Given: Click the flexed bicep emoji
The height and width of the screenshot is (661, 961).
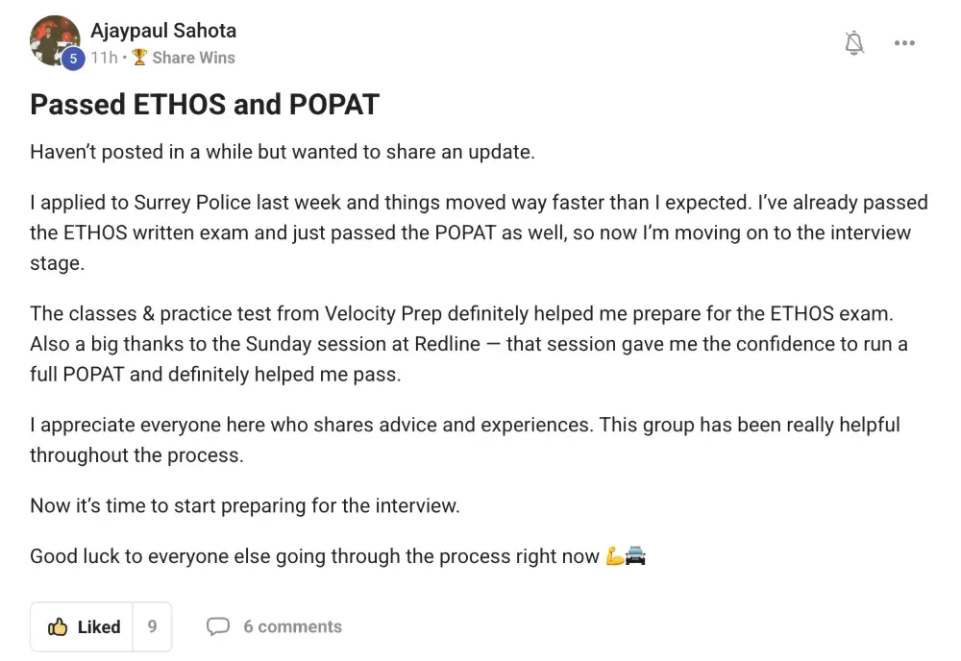Looking at the screenshot, I should 615,556.
